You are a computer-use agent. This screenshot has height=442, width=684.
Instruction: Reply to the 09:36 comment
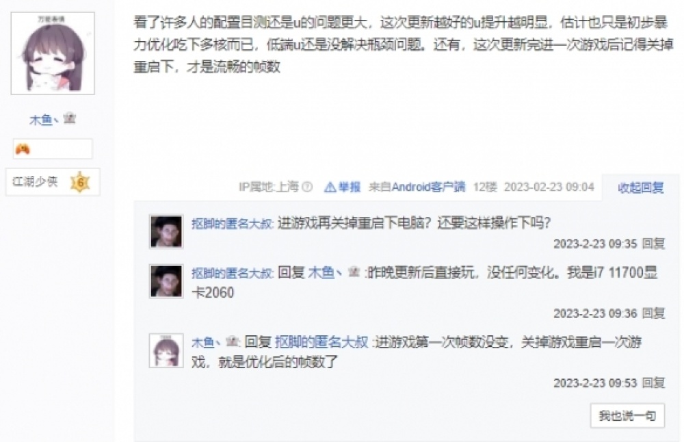tap(653, 313)
